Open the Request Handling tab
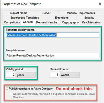The image size is (104, 103). (x=47, y=22)
